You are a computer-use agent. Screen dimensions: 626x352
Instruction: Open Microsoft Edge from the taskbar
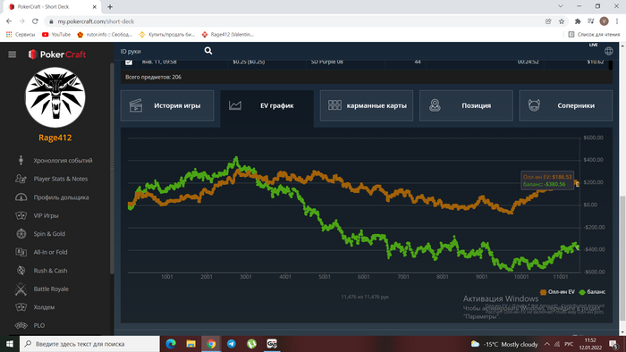[171, 344]
